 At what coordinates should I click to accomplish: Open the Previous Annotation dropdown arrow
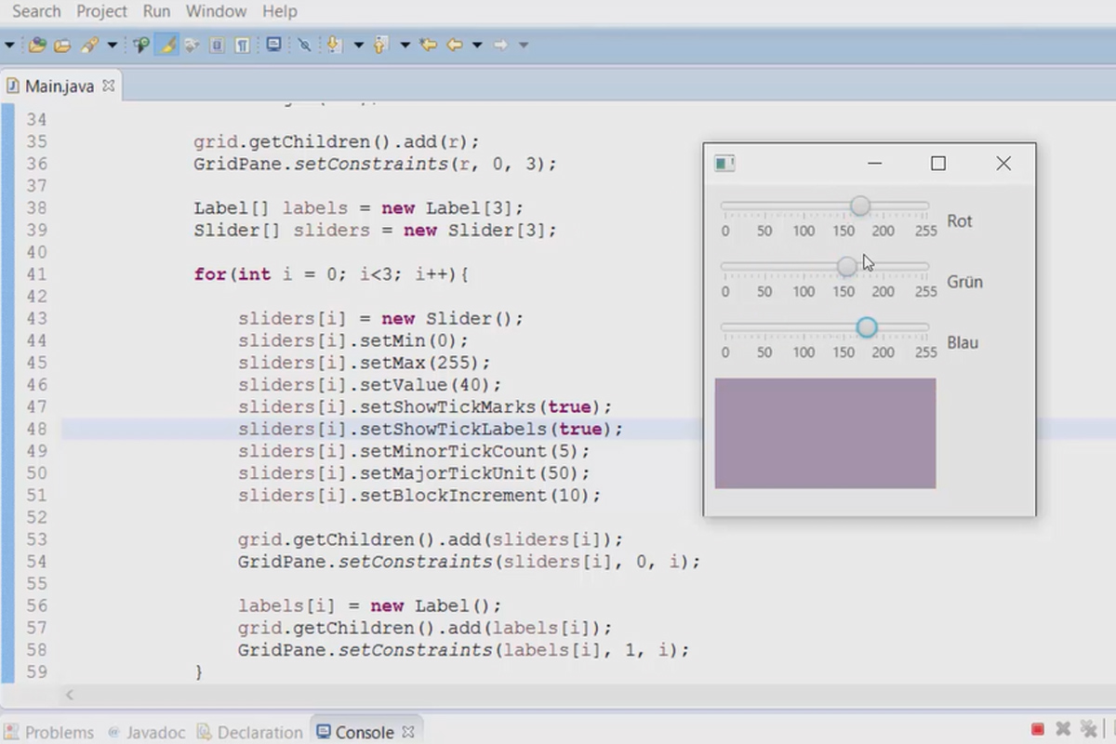pyautogui.click(x=405, y=45)
